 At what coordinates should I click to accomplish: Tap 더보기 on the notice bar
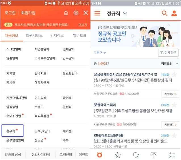[x=83, y=25]
